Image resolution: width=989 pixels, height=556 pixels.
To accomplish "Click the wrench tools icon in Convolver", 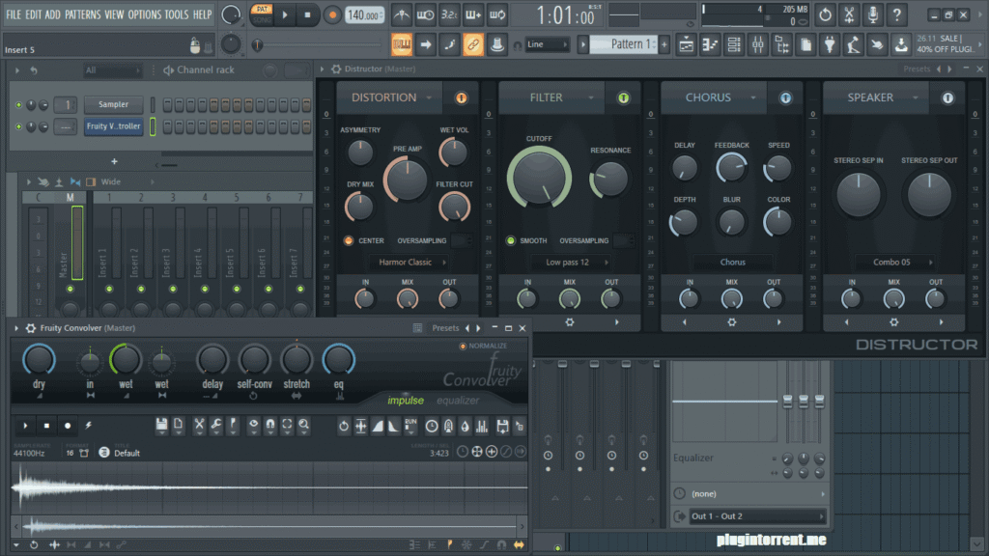I will pyautogui.click(x=215, y=426).
